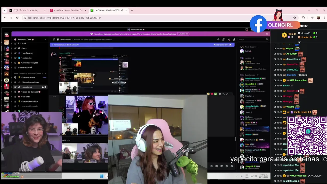
Task: Mute the LauGamer tab audio
Action: pos(122,10)
